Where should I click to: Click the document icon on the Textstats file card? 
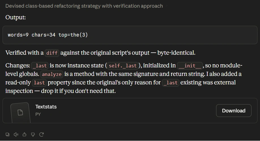(20, 112)
